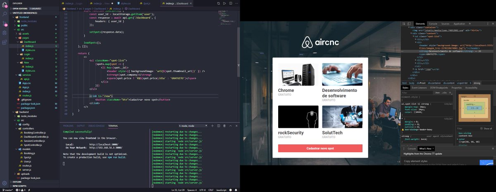Open the Source Control view icon
The width and height of the screenshot is (496, 192).
point(5,23)
